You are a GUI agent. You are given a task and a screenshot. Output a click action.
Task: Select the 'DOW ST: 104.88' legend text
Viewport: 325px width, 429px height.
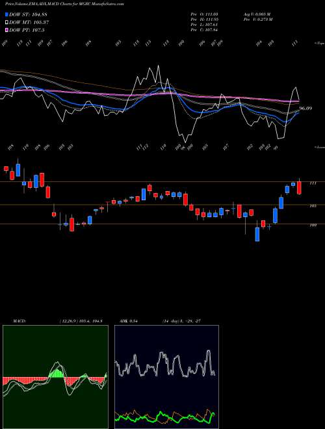coord(28,14)
